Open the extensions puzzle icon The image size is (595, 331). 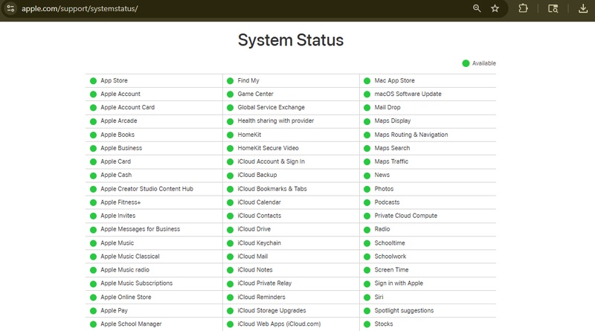tap(523, 8)
